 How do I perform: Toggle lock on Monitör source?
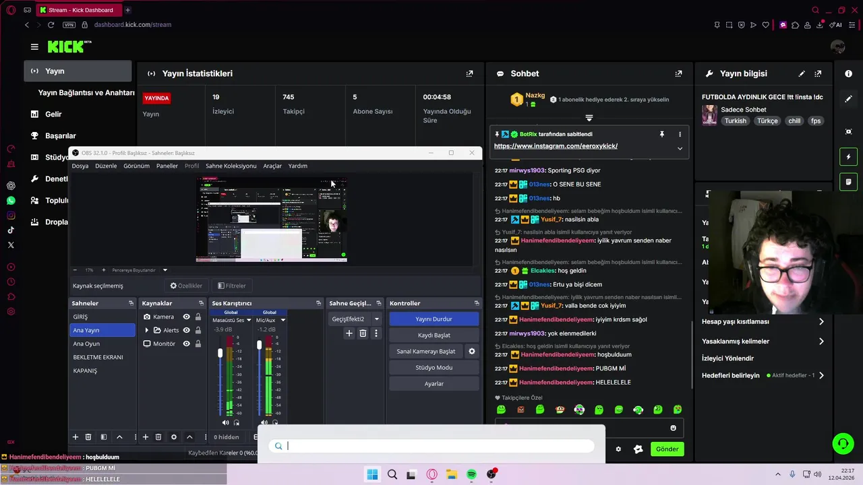click(198, 344)
